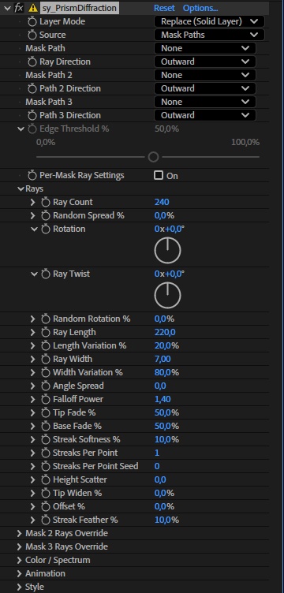The height and width of the screenshot is (593, 284).
Task: Toggle the Length Variation % stopwatch
Action: pyautogui.click(x=46, y=346)
